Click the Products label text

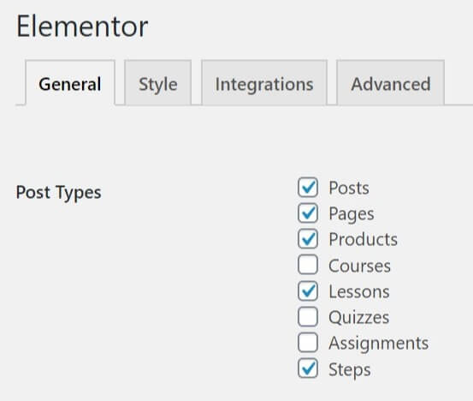[x=364, y=239]
